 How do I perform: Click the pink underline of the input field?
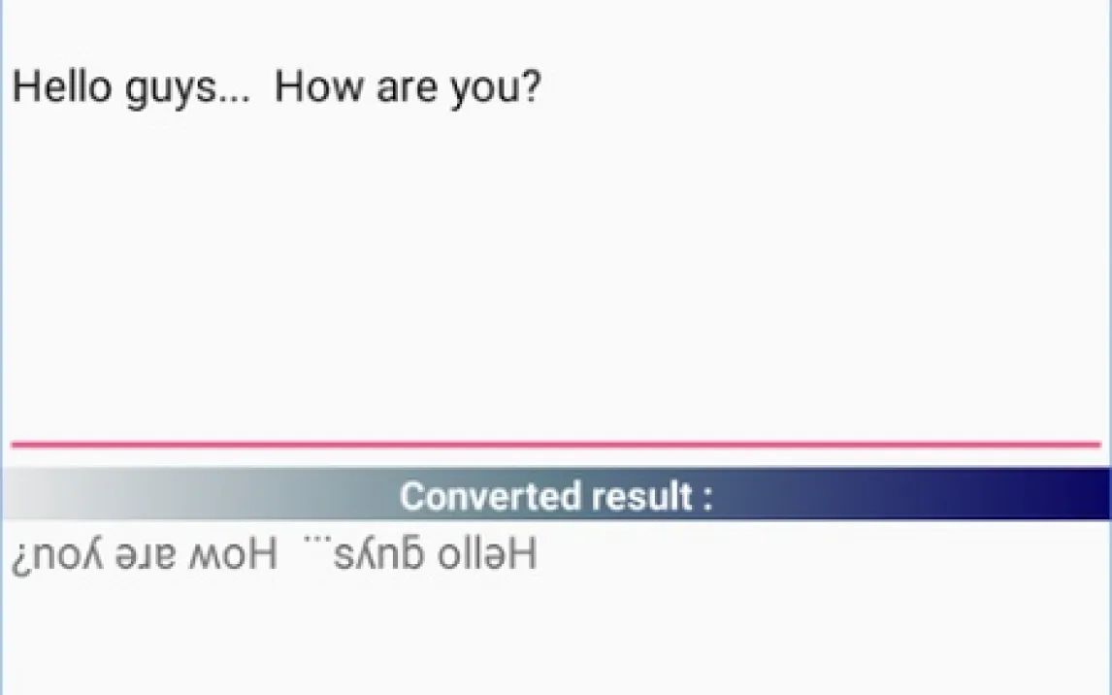point(555,445)
